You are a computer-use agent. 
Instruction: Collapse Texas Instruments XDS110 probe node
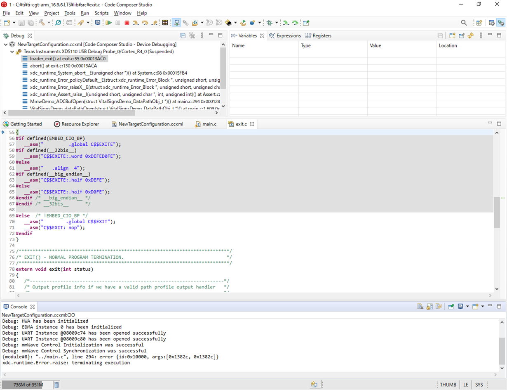[x=12, y=52]
